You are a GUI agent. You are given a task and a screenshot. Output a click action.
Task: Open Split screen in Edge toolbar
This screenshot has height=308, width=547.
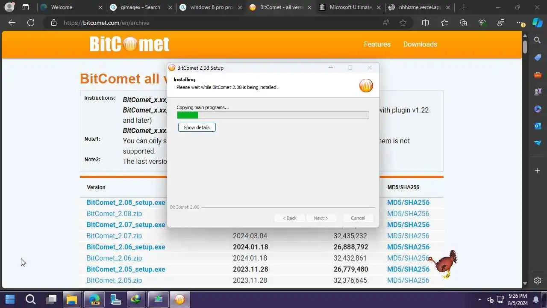point(425,23)
